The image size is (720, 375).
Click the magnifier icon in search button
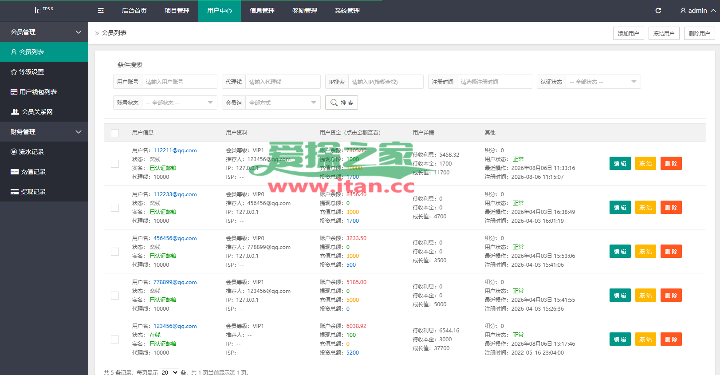[x=334, y=103]
